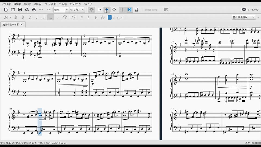The width and height of the screenshot is (261, 147).
Task: Toggle play repeats button
Action: [x=122, y=10]
